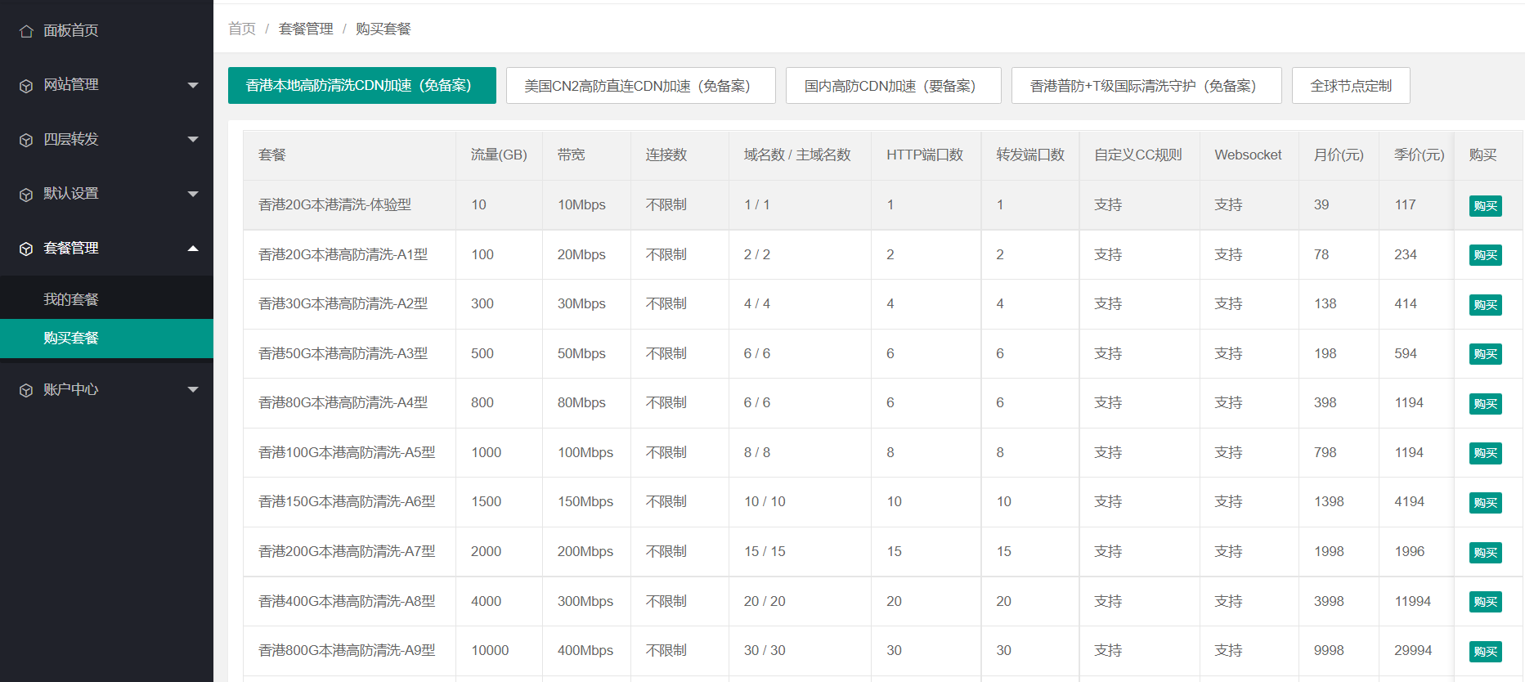Expand the 网站管理 menu arrow
The image size is (1525, 682).
[x=193, y=85]
